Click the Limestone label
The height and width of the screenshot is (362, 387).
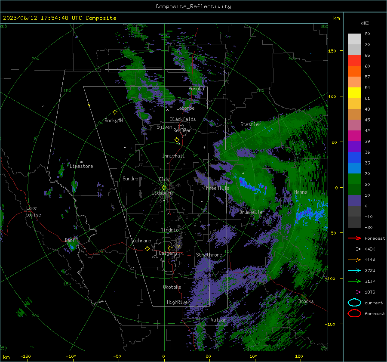81,166
